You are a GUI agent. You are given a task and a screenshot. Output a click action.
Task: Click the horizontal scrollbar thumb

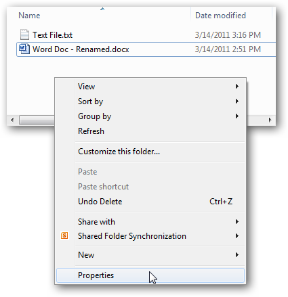pyautogui.click(x=37, y=120)
